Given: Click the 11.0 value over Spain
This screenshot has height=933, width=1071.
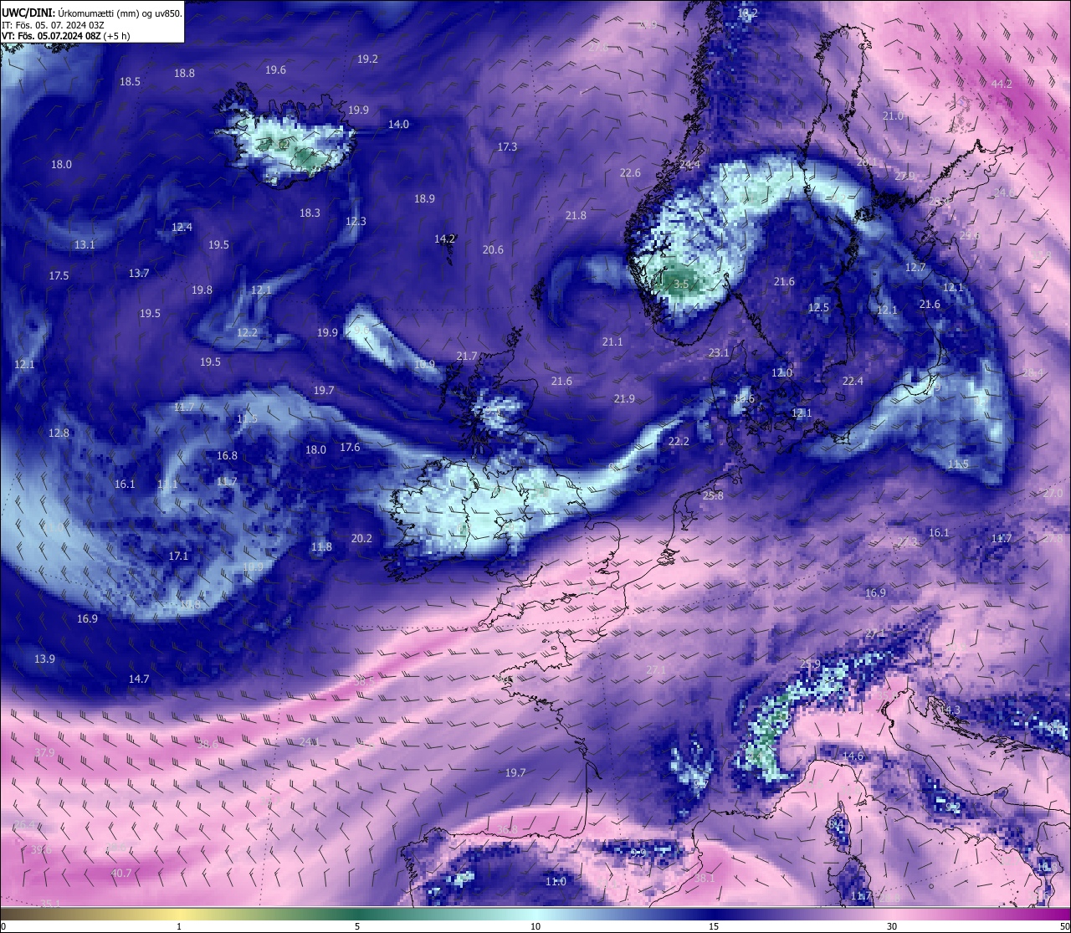Looking at the screenshot, I should [556, 882].
